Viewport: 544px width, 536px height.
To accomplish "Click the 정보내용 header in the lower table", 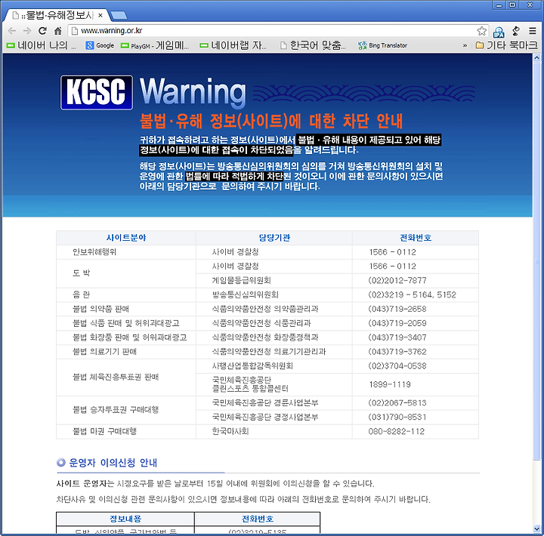I will pos(125,519).
